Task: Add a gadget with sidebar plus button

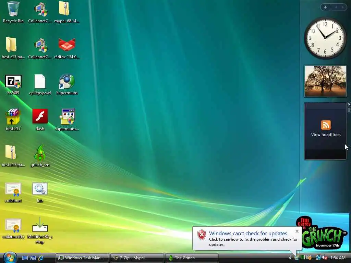Action: coord(325,7)
